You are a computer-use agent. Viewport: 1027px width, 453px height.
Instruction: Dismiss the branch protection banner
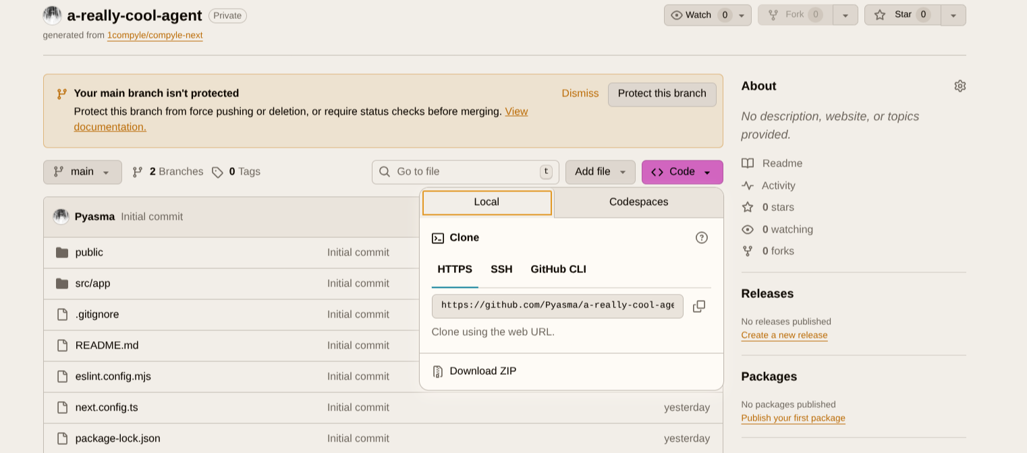580,93
